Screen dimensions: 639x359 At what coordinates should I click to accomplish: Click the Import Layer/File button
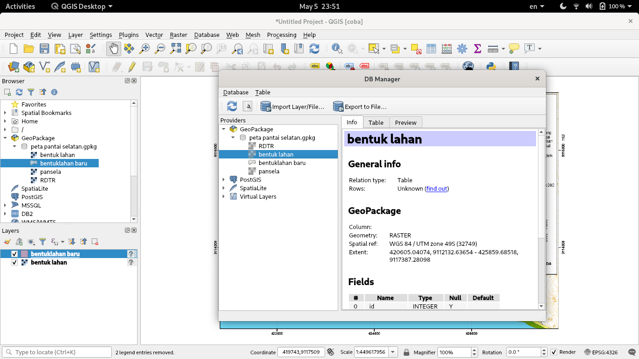click(x=292, y=106)
